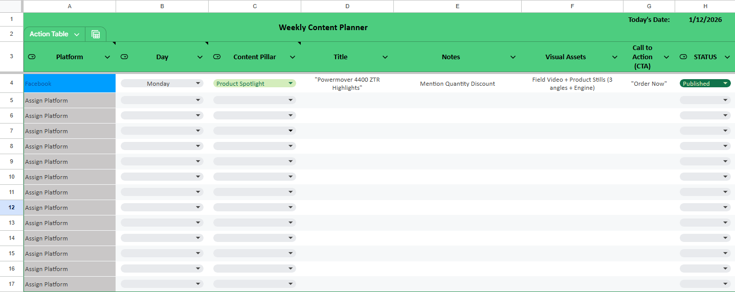Select Assign Platform cell in row 16

click(70, 269)
